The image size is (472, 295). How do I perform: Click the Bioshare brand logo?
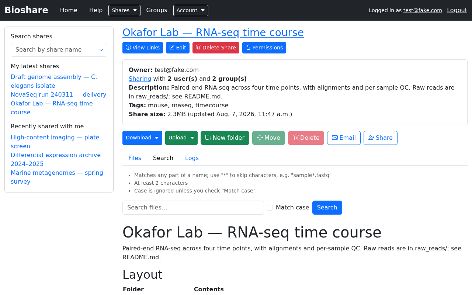[26, 10]
